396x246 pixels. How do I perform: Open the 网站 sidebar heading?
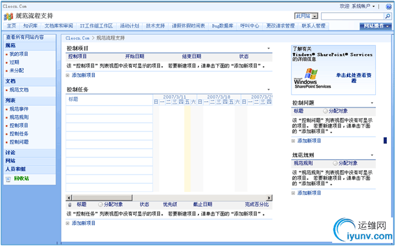(x=10, y=161)
